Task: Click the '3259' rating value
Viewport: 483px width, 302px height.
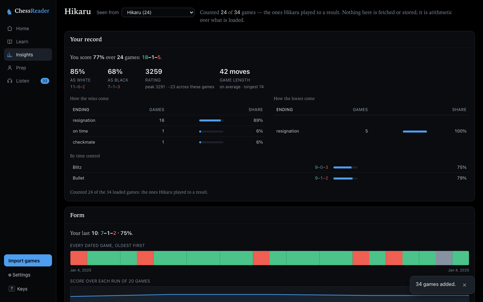Action: (154, 71)
